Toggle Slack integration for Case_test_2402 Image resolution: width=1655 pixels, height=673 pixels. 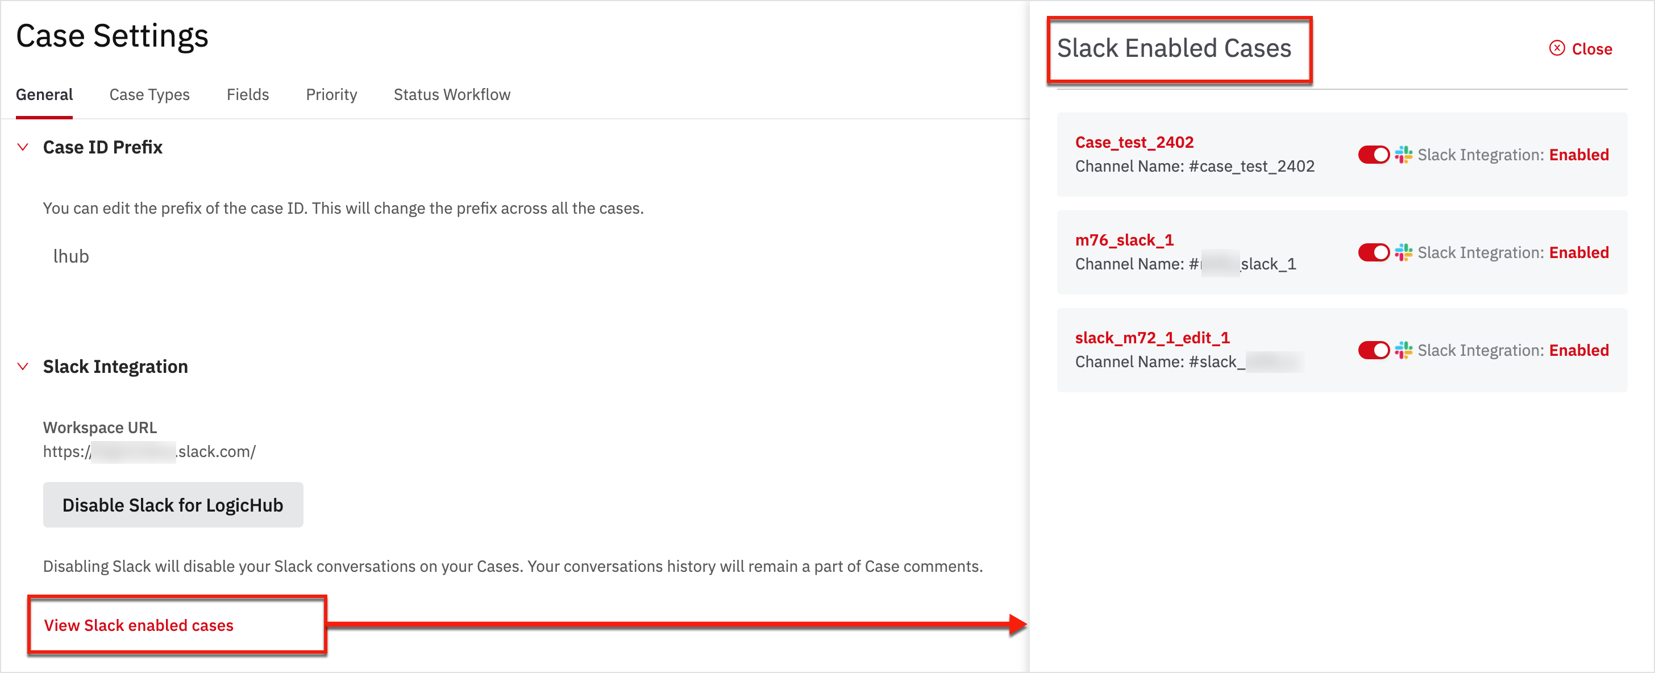[x=1373, y=155]
